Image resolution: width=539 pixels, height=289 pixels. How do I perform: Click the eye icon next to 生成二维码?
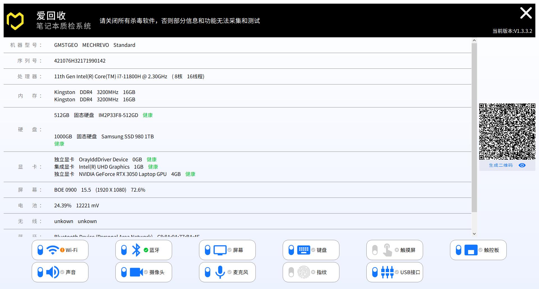pyautogui.click(x=522, y=165)
